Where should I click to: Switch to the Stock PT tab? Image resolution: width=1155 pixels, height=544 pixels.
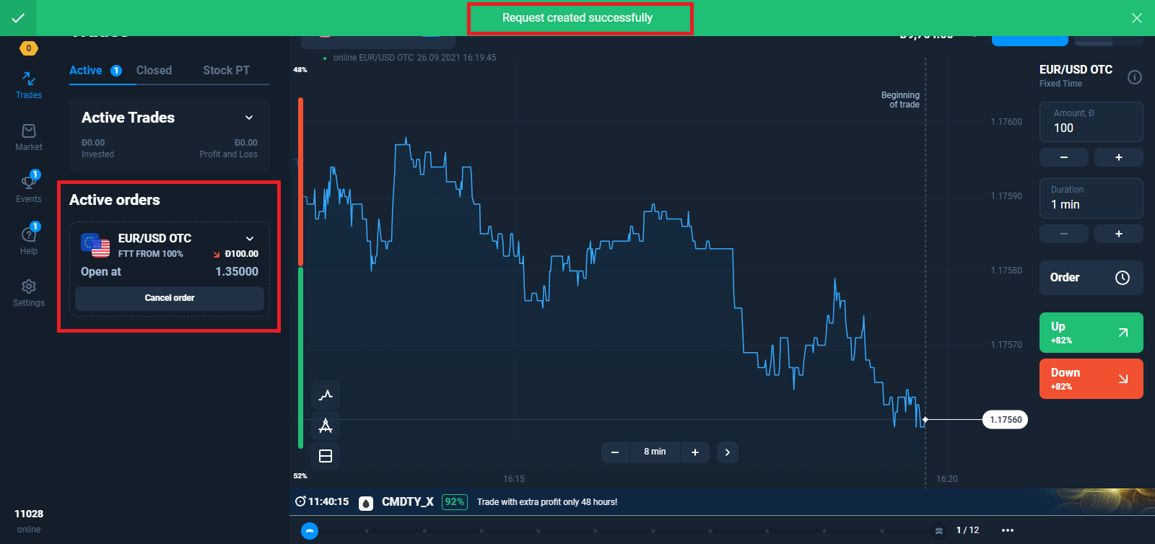pos(226,71)
